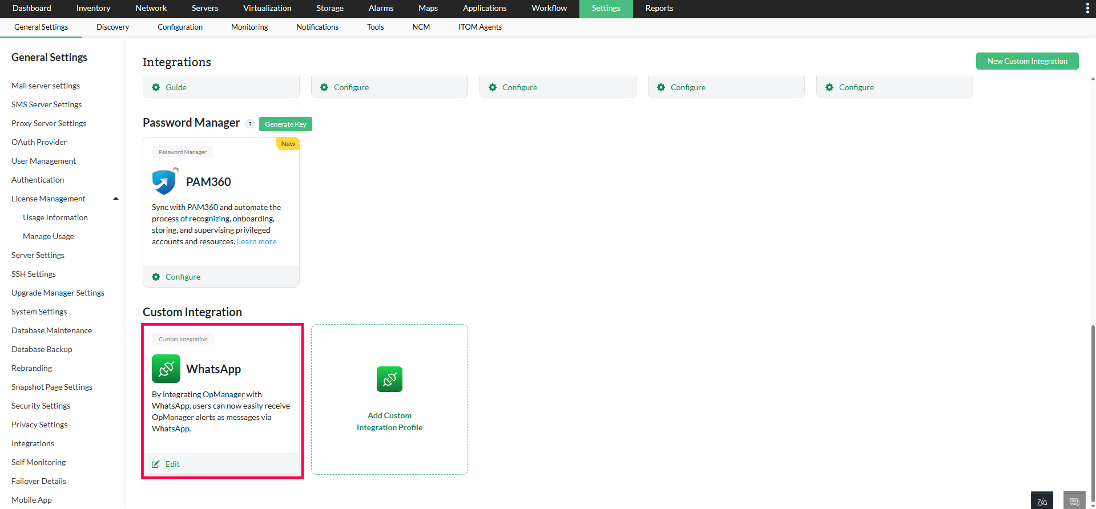Viewport: 1096px width, 509px height.
Task: Go to Database Maintenance
Action: 52,330
